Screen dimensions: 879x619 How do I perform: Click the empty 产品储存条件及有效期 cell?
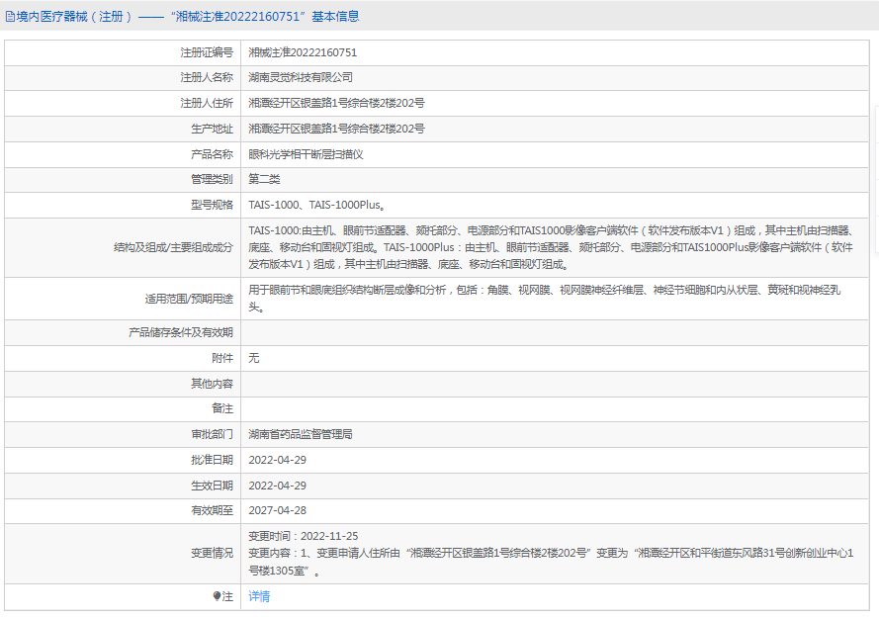[554, 332]
